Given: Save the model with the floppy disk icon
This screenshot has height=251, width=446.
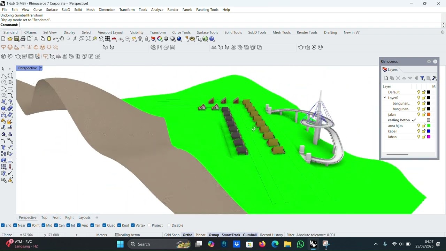Looking at the screenshot, I should coord(16,39).
